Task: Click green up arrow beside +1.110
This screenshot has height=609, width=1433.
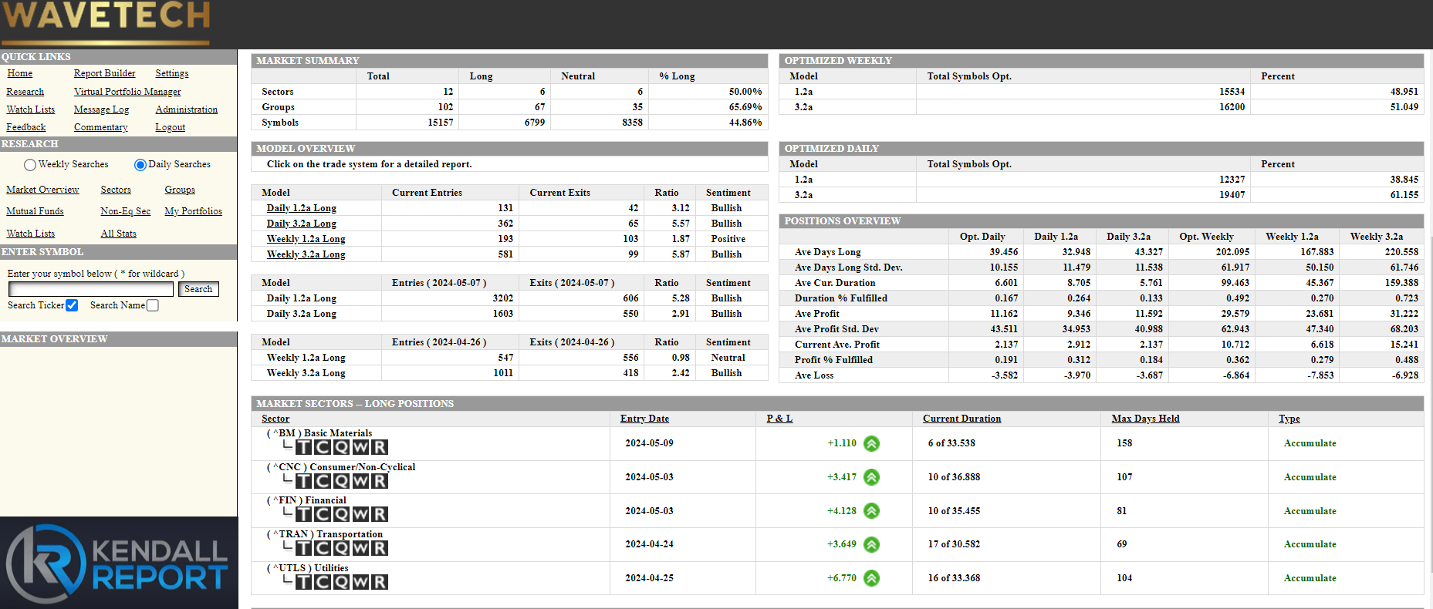Action: 871,443
